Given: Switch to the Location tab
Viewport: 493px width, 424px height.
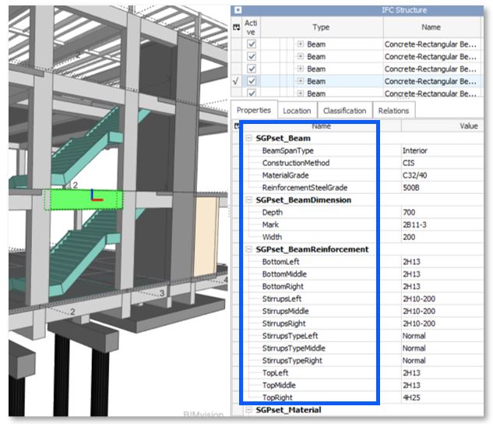Looking at the screenshot, I should coord(297,111).
